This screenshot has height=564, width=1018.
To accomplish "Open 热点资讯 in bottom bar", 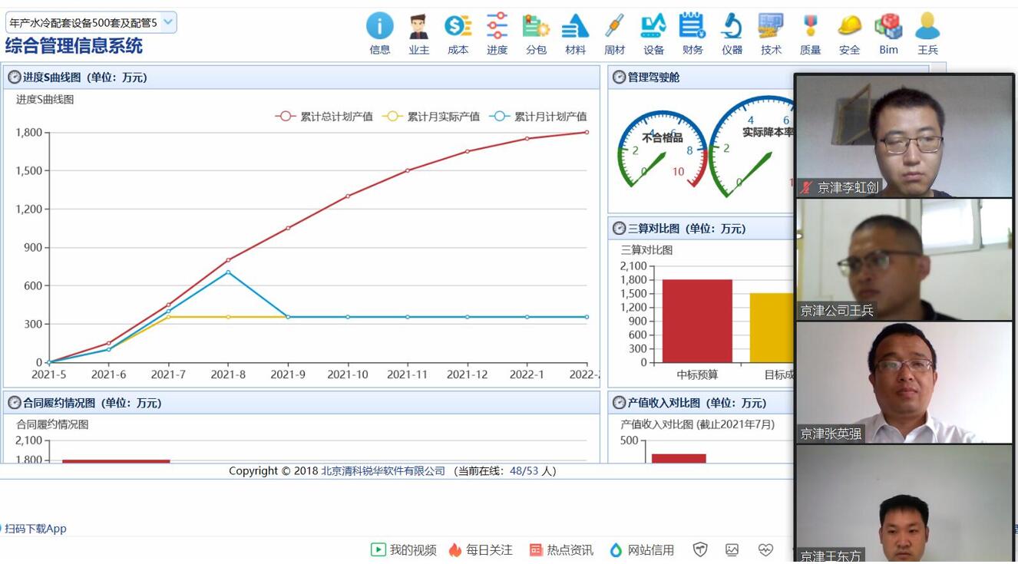I will (561, 550).
